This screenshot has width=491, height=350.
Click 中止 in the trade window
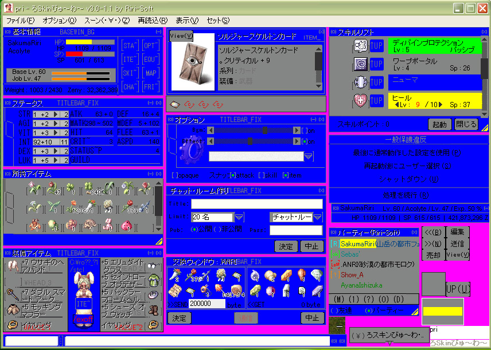(x=312, y=318)
